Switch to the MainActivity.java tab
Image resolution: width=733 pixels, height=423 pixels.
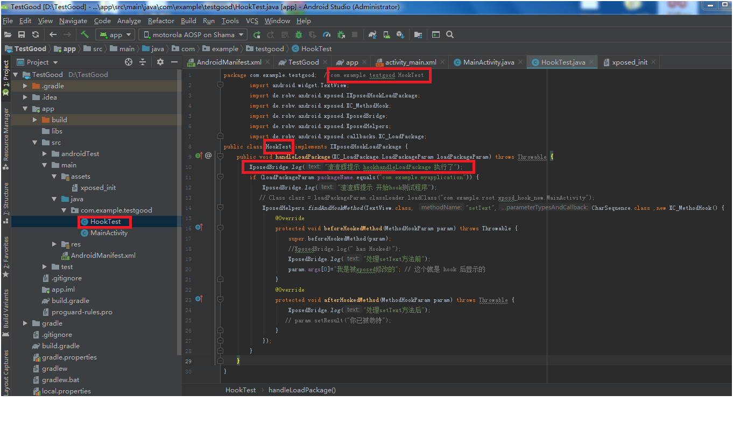[489, 62]
